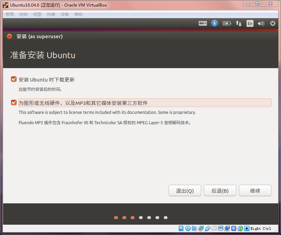Click VirtualBox recording status icon
The image size is (281, 235).
(227, 228)
